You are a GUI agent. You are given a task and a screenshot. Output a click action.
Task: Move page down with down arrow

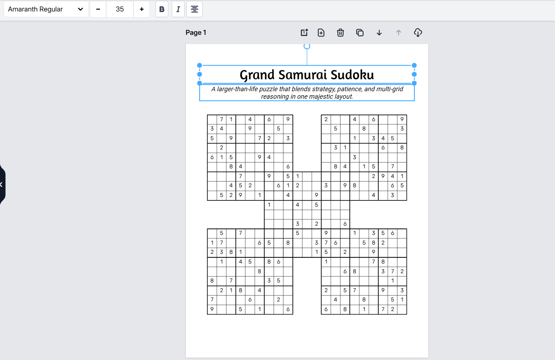[379, 33]
